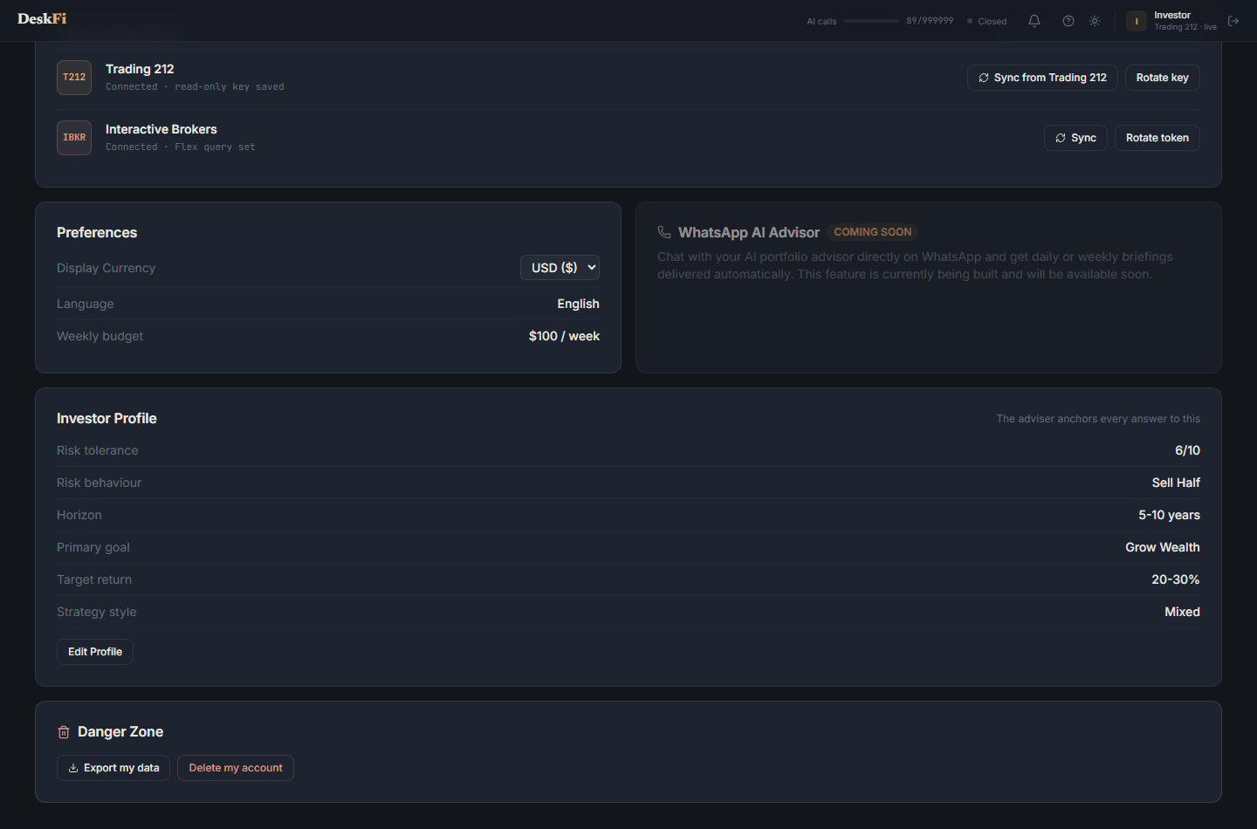Open the notifications bell
This screenshot has height=829, width=1257.
point(1034,21)
